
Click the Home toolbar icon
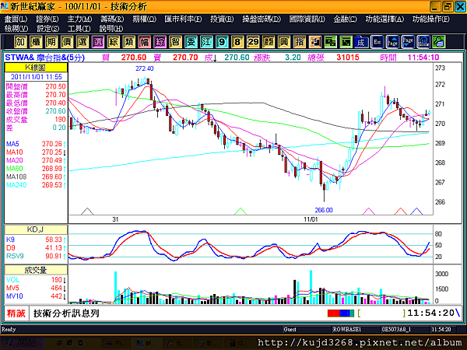coord(423,42)
